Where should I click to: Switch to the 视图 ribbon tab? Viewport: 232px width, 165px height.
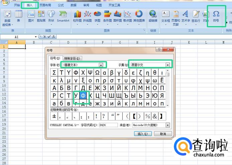pyautogui.click(x=99, y=5)
